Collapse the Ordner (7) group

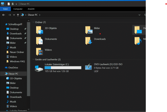(33, 22)
